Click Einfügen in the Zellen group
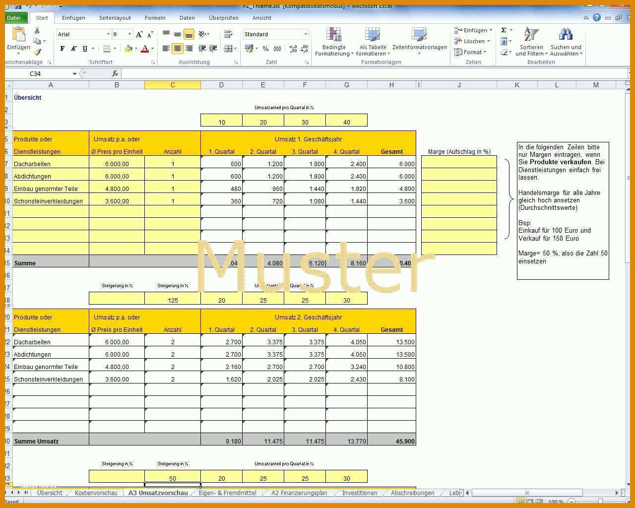635x508 pixels. [x=473, y=30]
